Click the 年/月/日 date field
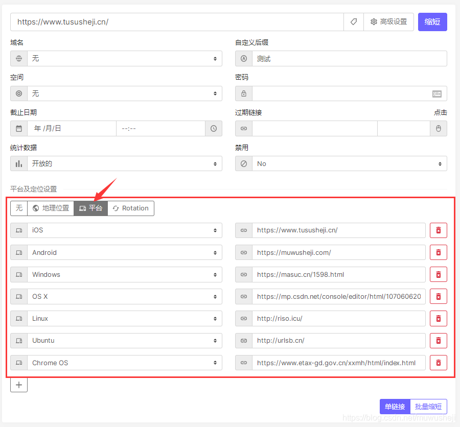This screenshot has width=460, height=427. [x=72, y=128]
